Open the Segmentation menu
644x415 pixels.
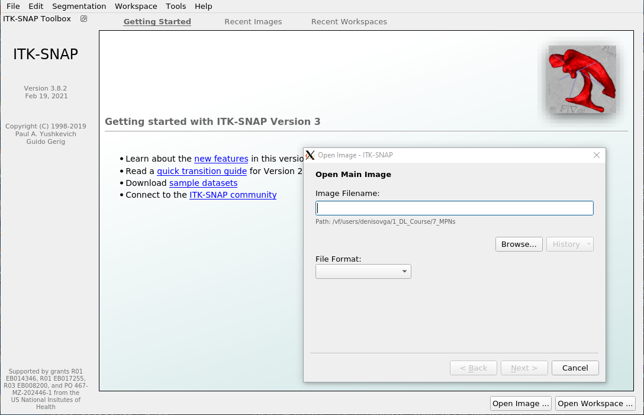pos(79,6)
